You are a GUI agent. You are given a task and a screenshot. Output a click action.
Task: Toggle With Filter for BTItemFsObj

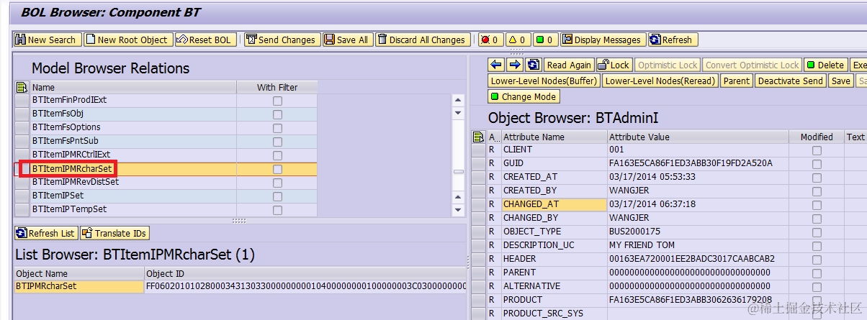tap(277, 114)
